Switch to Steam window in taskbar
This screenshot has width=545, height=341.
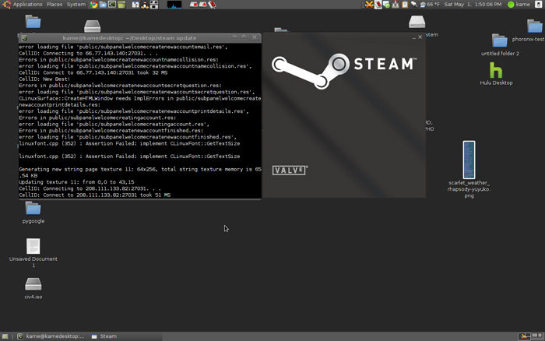104,336
